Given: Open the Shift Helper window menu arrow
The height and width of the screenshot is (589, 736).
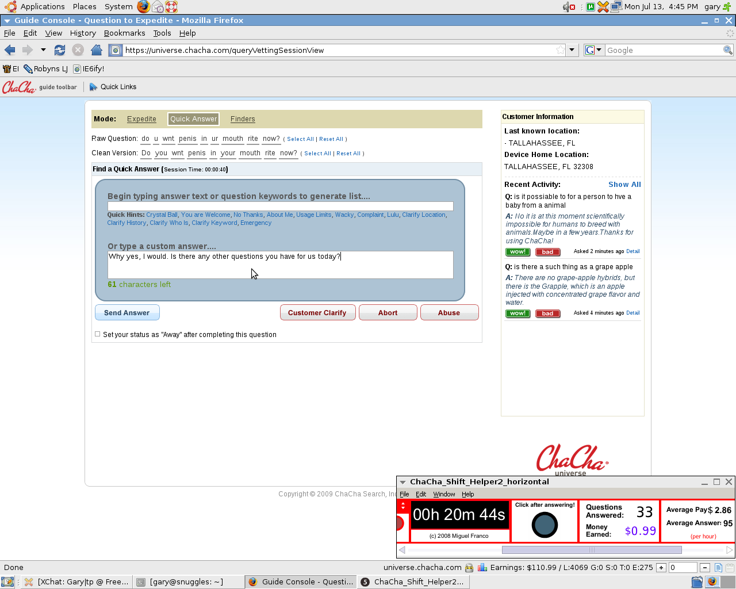Looking at the screenshot, I should click(402, 482).
